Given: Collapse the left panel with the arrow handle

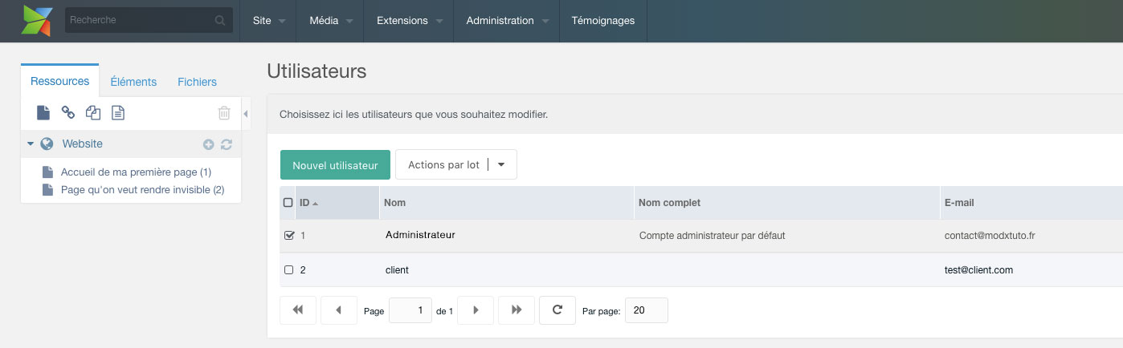Looking at the screenshot, I should tap(246, 115).
